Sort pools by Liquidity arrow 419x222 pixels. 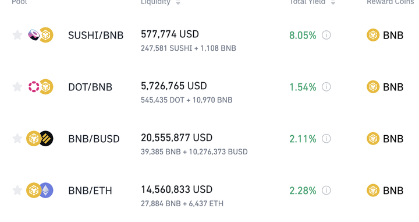click(178, 3)
